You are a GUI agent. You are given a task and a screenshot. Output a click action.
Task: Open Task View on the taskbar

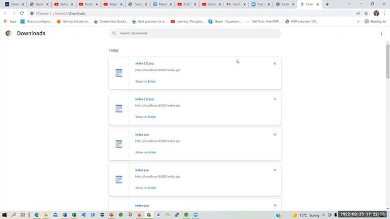[23, 215]
